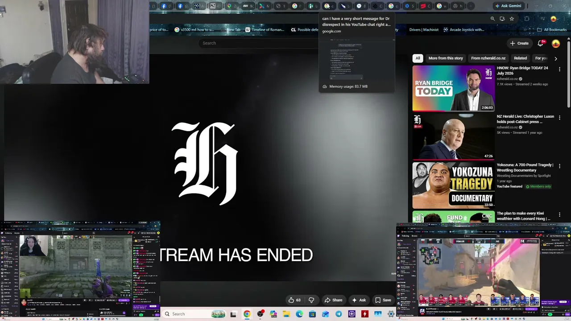Open the YouTube Create button
The image size is (571, 321).
coord(520,43)
